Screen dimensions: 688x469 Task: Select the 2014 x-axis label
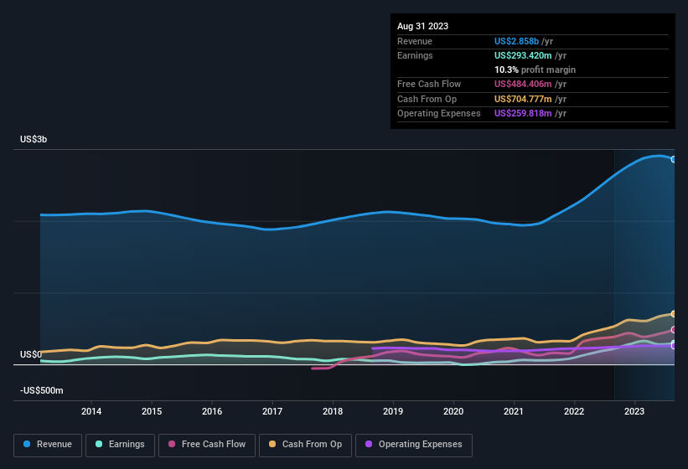click(x=91, y=411)
